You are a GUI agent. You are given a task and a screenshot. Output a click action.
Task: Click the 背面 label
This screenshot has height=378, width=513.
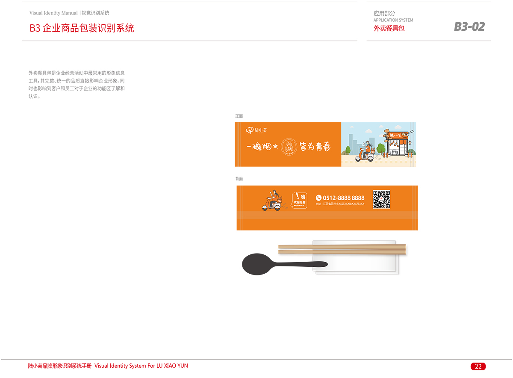[x=239, y=179]
